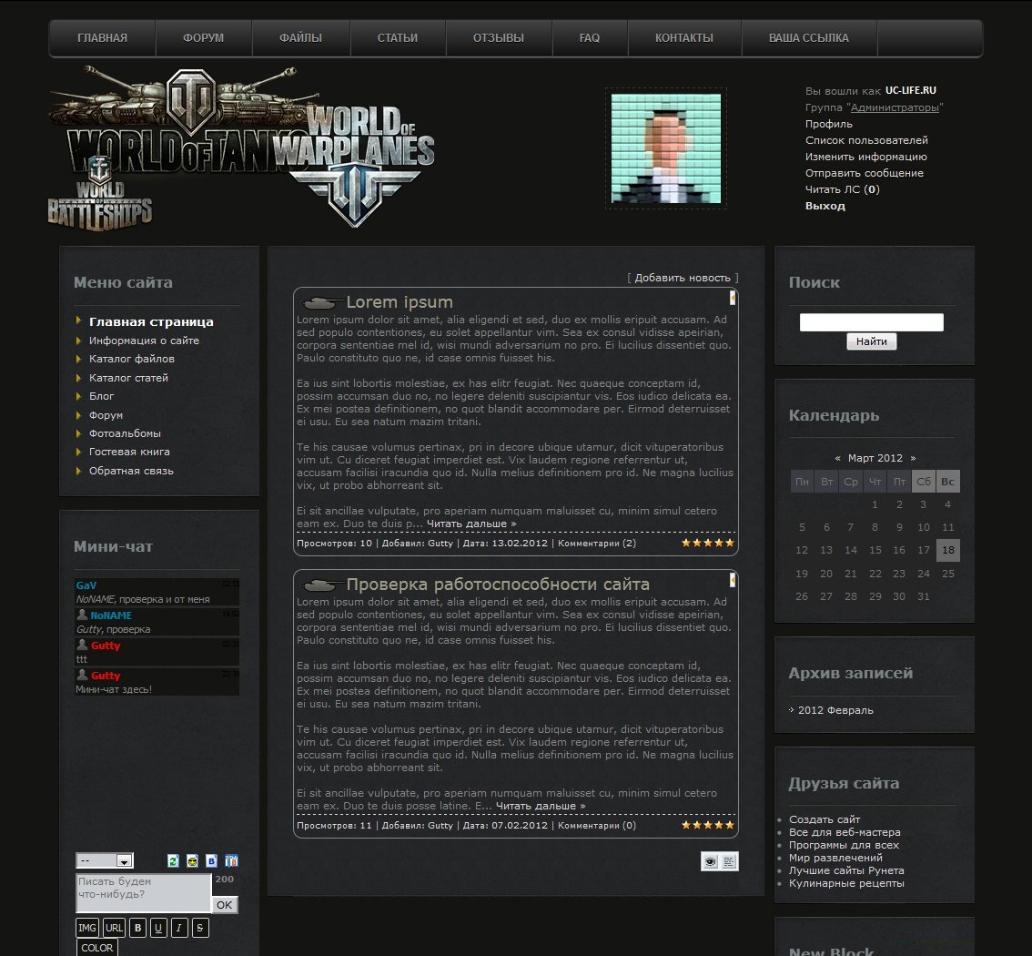Select day 18 in the calendar

coord(947,551)
